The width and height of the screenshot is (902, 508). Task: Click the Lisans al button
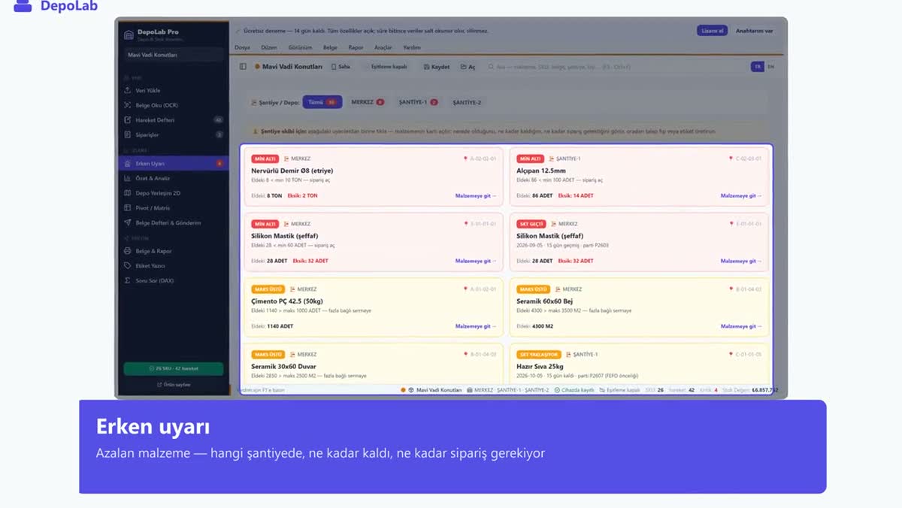[x=712, y=31]
